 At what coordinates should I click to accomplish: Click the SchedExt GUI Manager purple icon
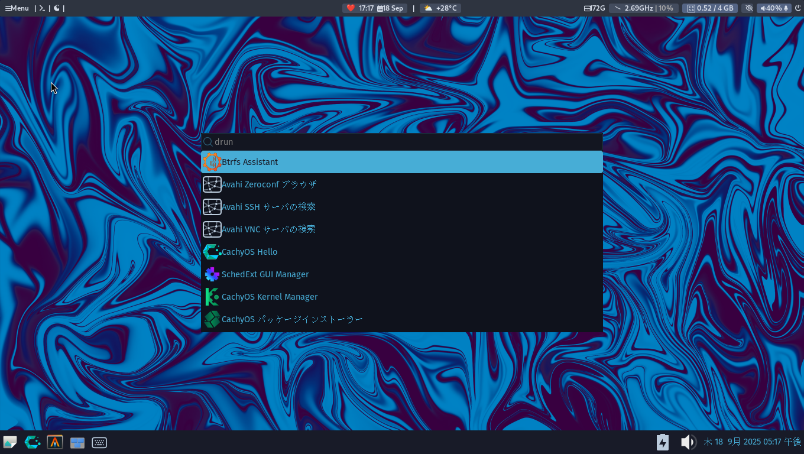pyautogui.click(x=212, y=274)
